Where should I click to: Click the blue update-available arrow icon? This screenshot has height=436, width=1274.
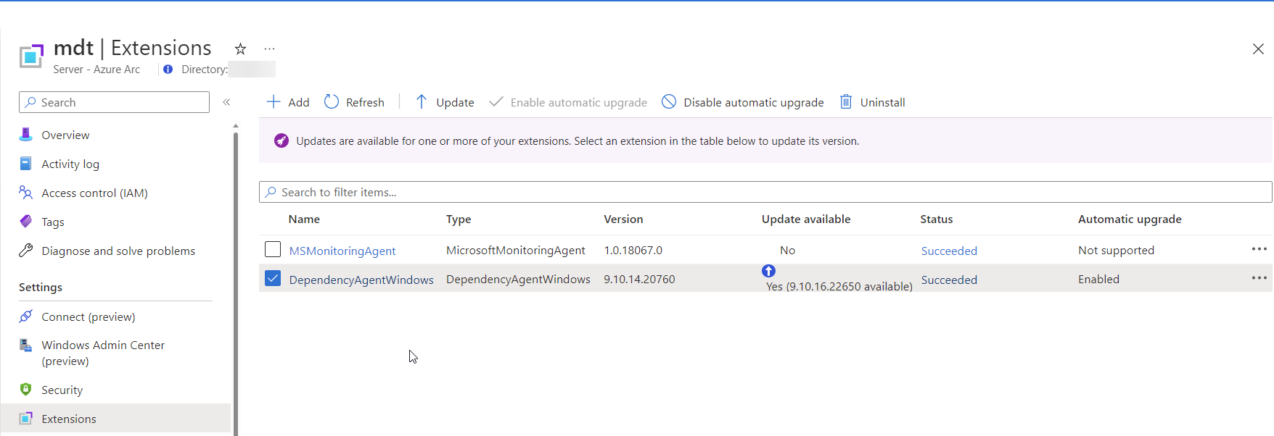769,271
